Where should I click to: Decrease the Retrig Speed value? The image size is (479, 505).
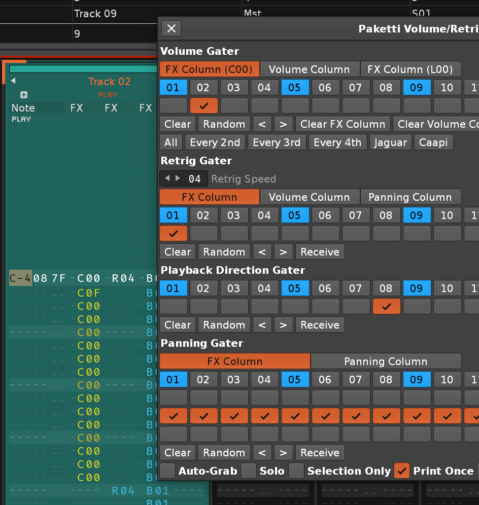(167, 178)
